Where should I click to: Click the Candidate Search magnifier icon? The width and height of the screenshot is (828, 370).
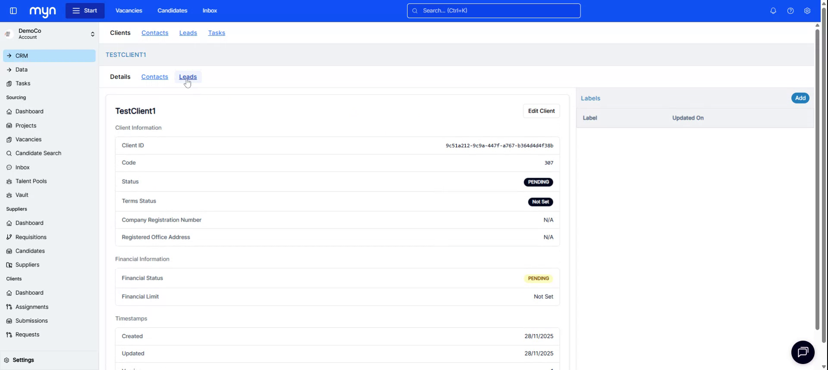[9, 154]
